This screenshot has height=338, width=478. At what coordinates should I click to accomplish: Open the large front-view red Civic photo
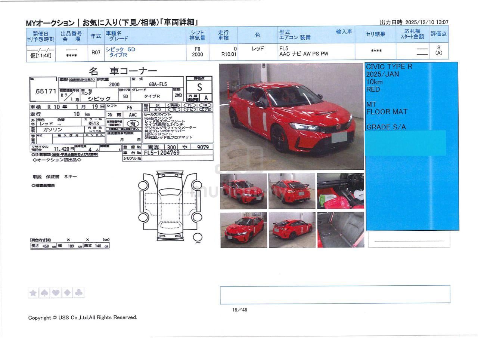[291, 117]
